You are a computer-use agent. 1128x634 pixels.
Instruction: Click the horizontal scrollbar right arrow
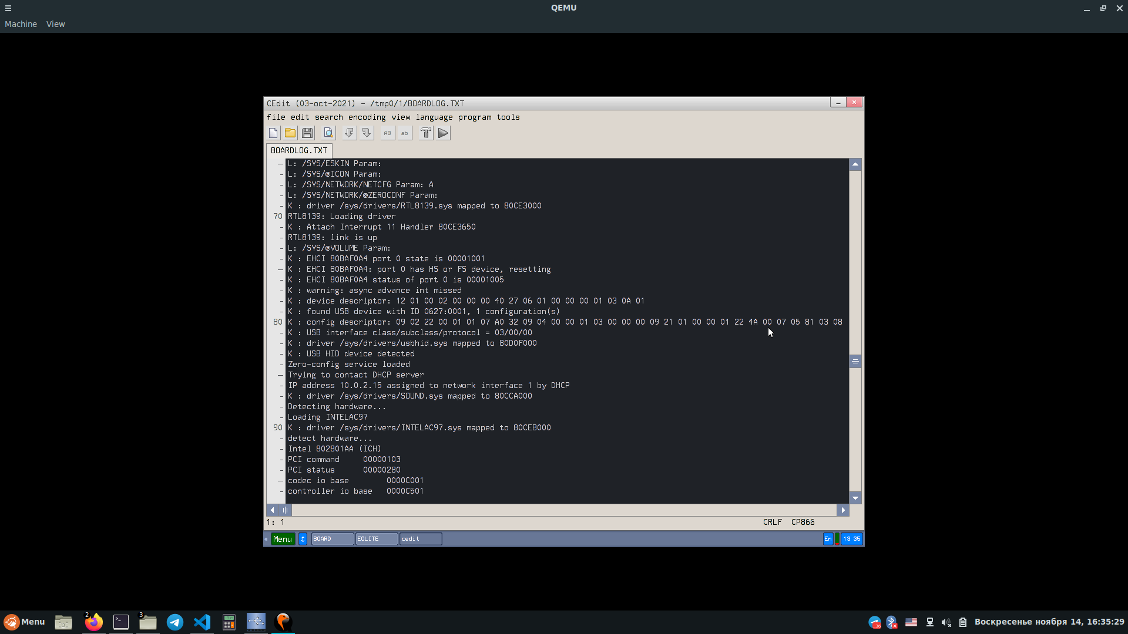pyautogui.click(x=843, y=510)
